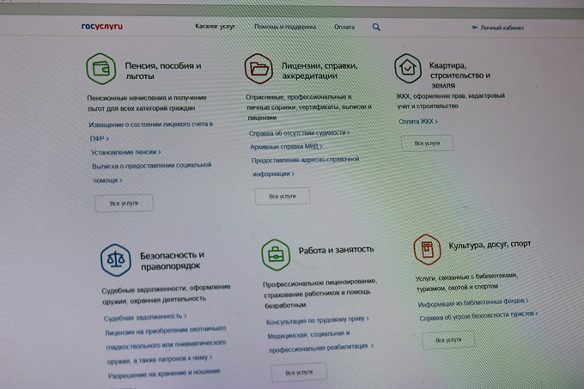Image resolution: width=584 pixels, height=389 pixels.
Task: Open Работа и занятость heading
Action: (336, 250)
